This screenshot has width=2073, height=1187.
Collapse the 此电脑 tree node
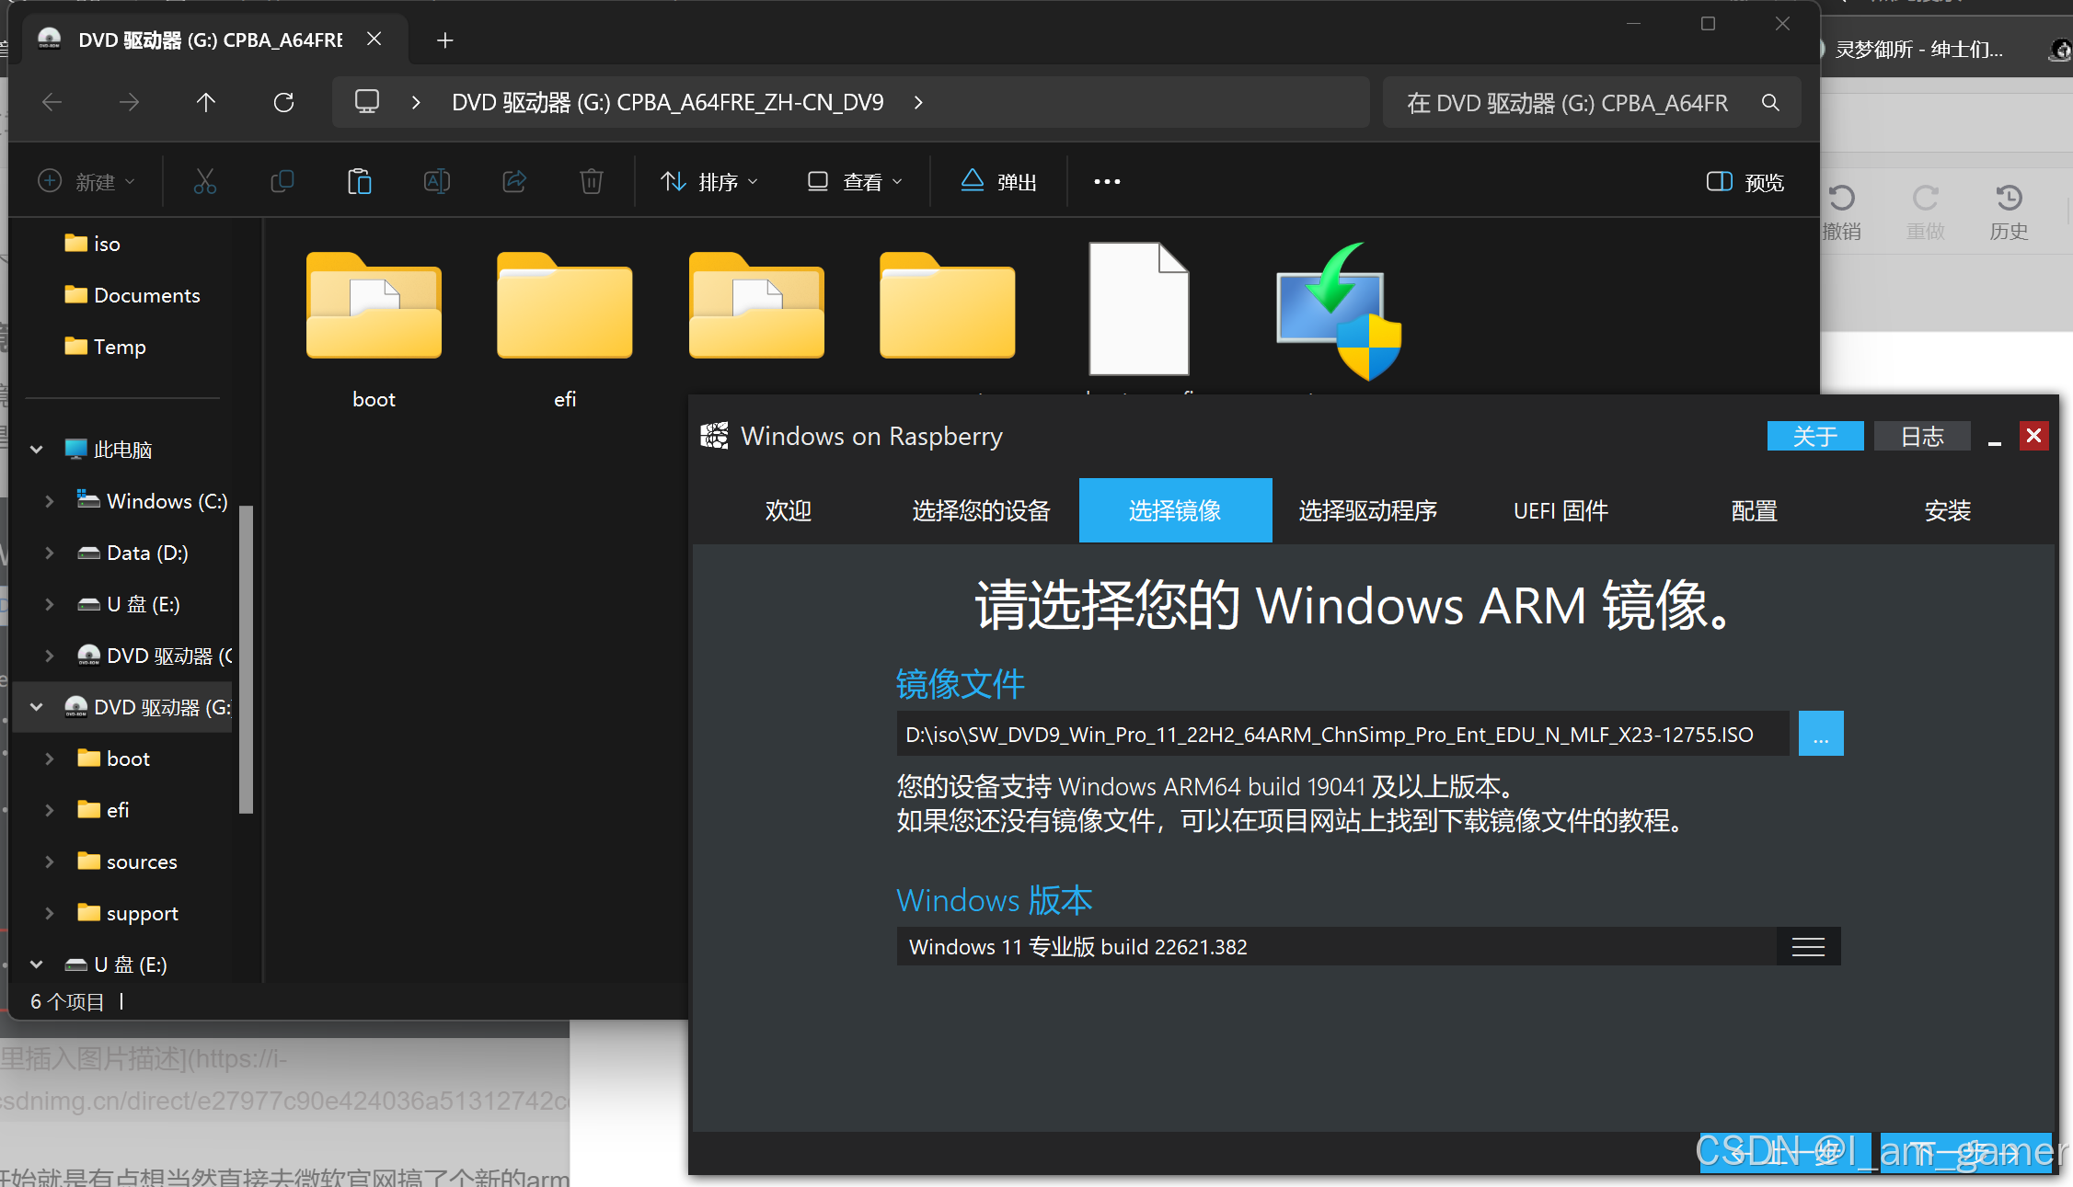coord(37,450)
